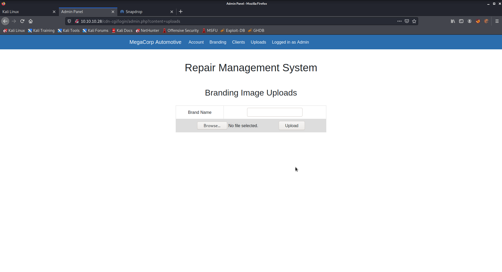Open the Kali Tools bookmark
Screen dimensions: 502x272
coord(69,31)
